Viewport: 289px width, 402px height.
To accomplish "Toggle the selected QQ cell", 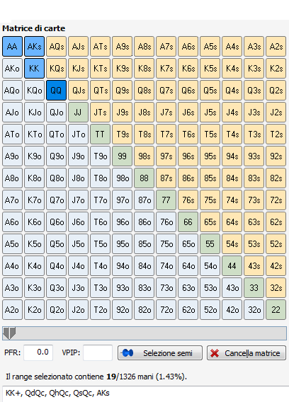I will tap(56, 91).
